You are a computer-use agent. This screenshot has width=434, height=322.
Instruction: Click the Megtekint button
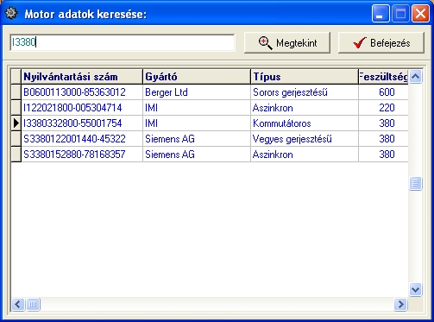[287, 43]
